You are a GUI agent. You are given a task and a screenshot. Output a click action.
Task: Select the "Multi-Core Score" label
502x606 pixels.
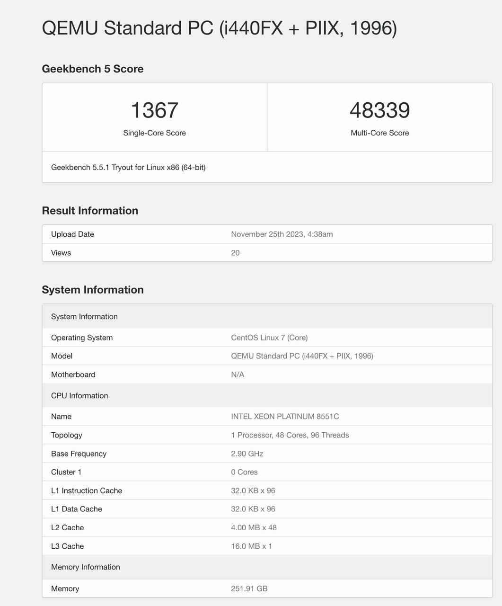(380, 133)
